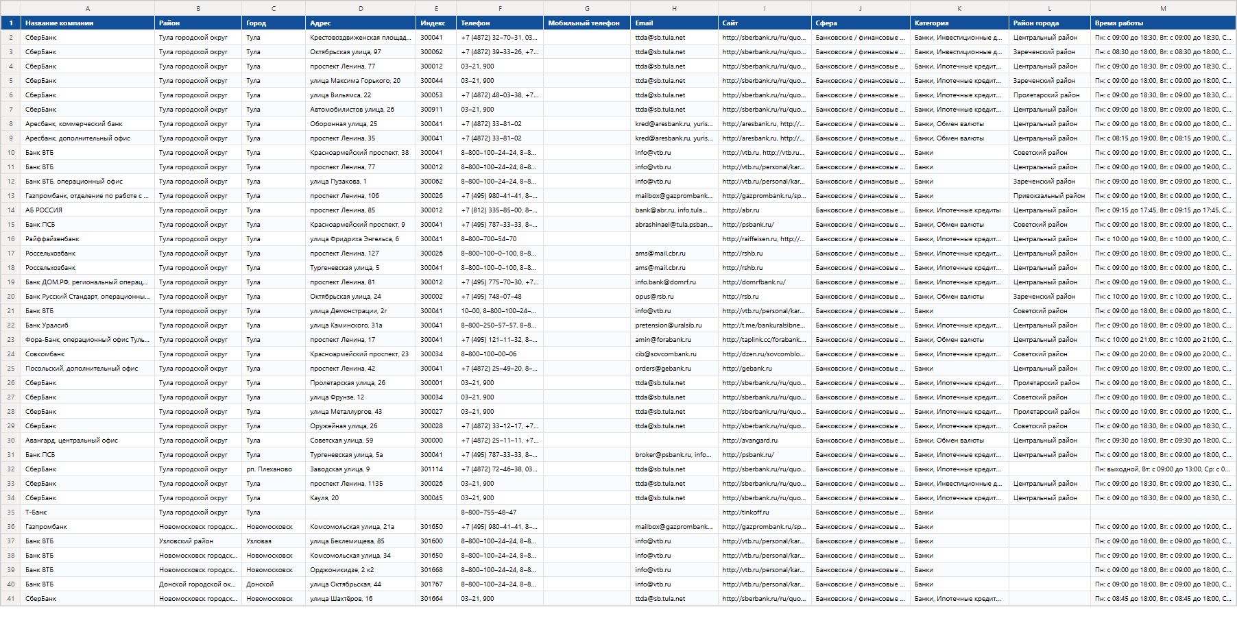Select address "Советская улица, 59"
1237x618 pixels.
click(361, 441)
